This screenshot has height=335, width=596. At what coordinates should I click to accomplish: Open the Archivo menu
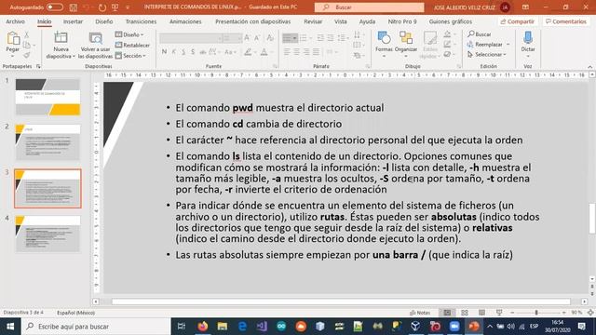15,21
